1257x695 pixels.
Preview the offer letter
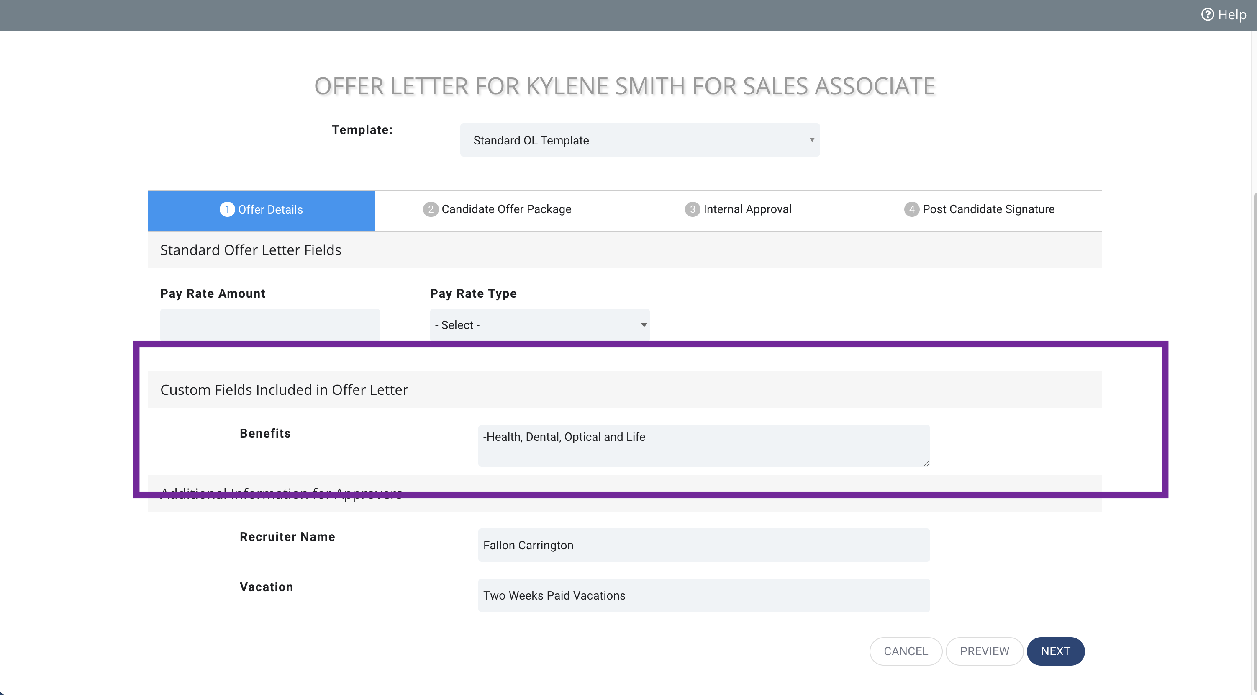(984, 651)
